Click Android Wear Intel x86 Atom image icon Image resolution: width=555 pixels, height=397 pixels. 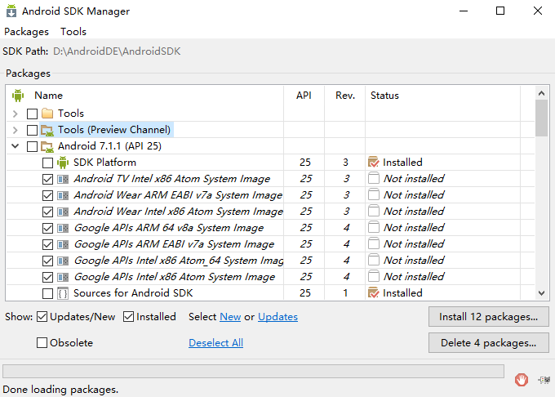(x=63, y=212)
